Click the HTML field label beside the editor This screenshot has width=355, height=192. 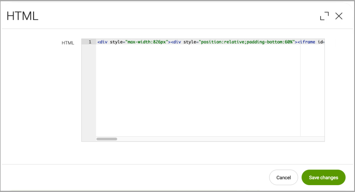(68, 43)
